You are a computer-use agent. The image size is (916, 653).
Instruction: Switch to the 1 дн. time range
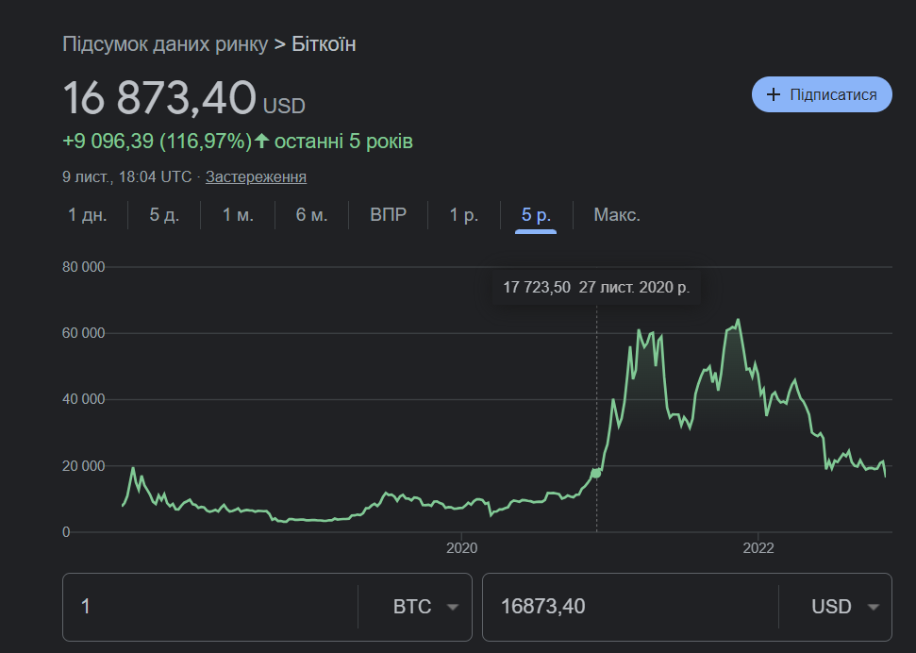click(x=88, y=215)
